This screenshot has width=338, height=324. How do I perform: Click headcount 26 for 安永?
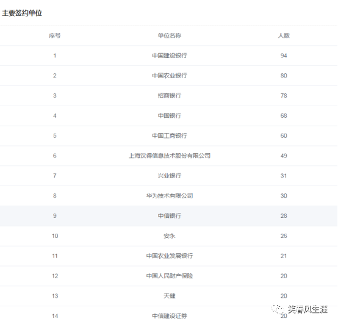pos(284,236)
